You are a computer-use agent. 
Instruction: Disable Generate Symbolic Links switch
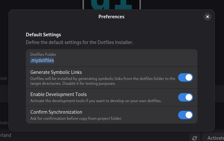(185, 77)
